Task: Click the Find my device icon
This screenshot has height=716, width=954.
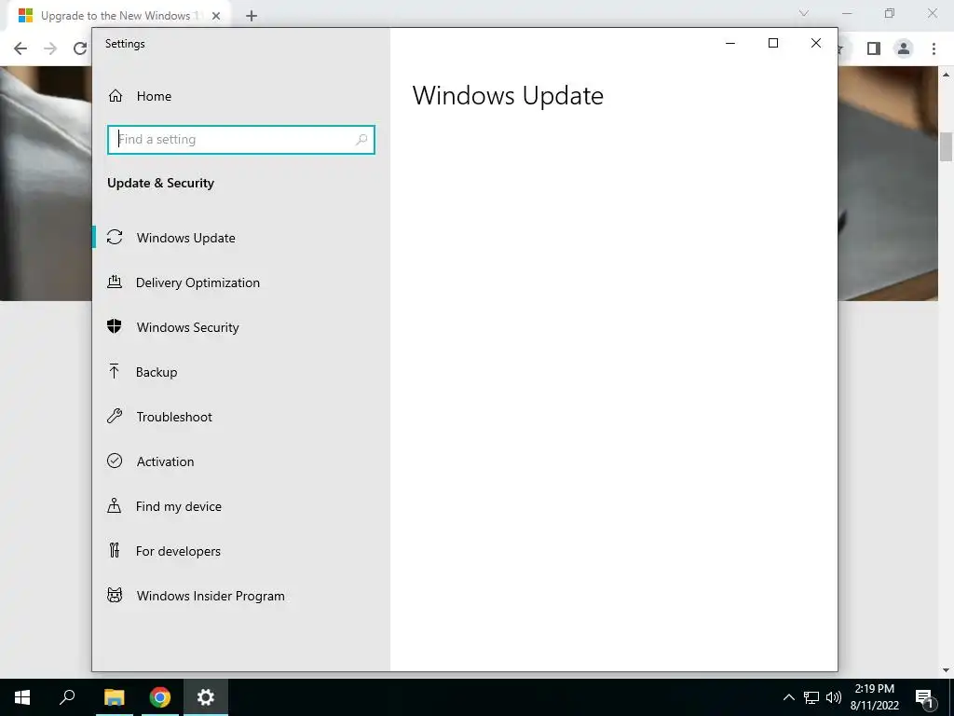Action: (x=115, y=505)
